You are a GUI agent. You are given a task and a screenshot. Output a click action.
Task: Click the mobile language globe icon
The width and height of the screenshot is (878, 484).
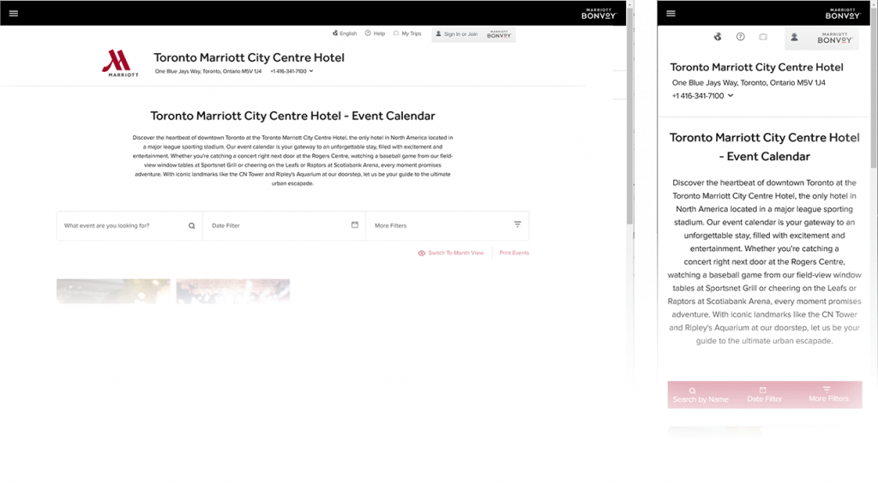point(718,37)
